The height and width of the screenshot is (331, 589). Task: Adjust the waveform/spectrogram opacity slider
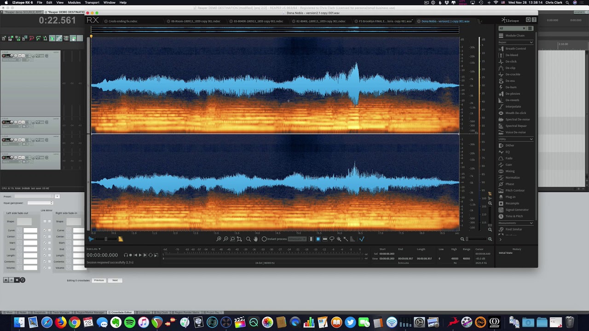106,239
